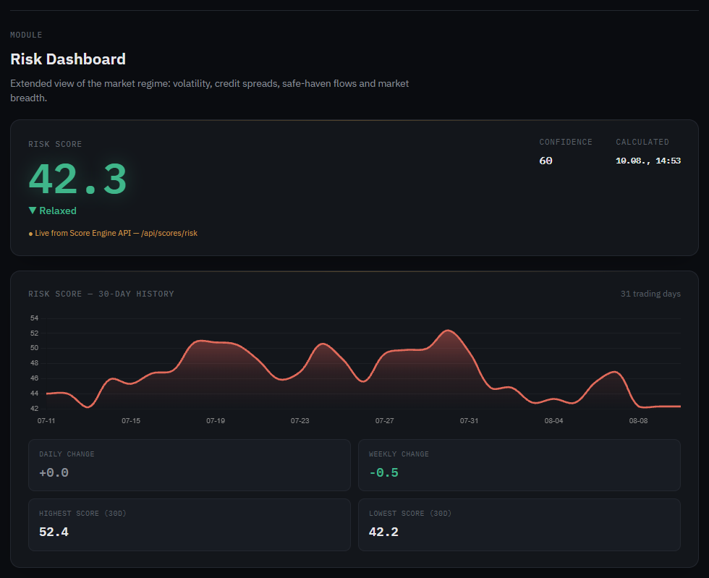
Task: Click the 07-15 x-axis date label
Action: coord(131,420)
